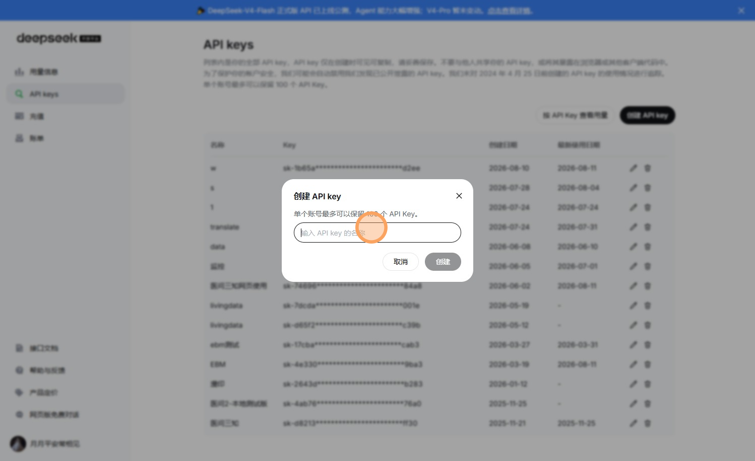Open 产品定价 in the sidebar

pos(66,393)
